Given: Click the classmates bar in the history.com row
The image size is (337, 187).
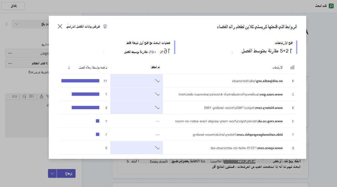Looking at the screenshot, I should [85, 108].
